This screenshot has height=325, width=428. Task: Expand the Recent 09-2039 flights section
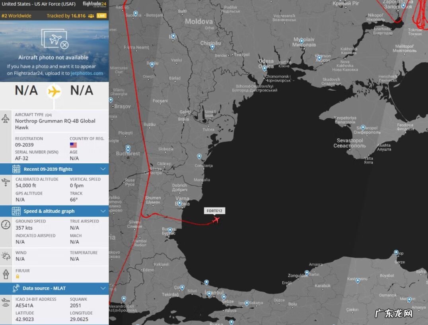(x=103, y=169)
